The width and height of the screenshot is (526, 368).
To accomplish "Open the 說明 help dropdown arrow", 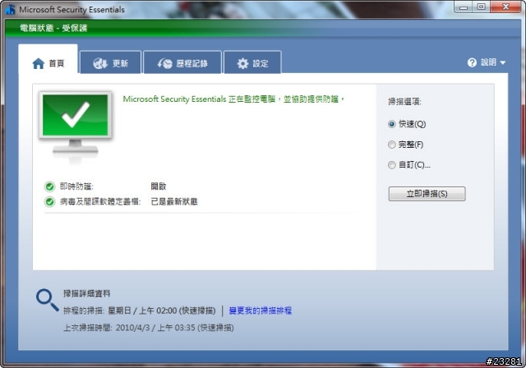I will [502, 62].
